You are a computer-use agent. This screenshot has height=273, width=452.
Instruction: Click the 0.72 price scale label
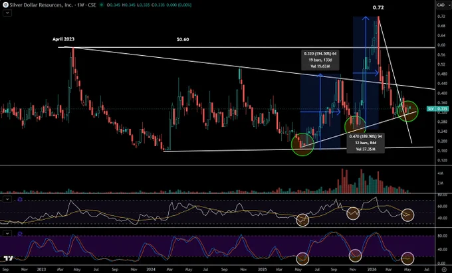[x=441, y=17]
